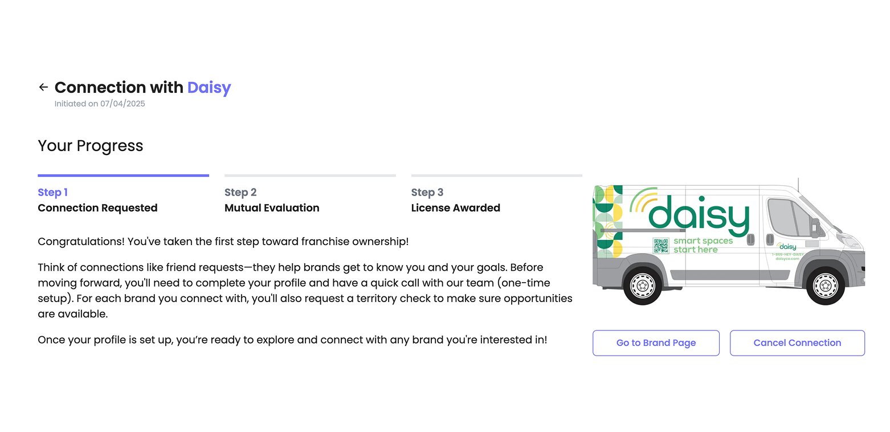Screen dimensions: 890x432
Task: Click the Step 3 gray progress bar
Action: tap(496, 176)
